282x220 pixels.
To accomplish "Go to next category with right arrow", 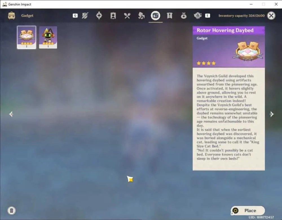I will click(272, 114).
